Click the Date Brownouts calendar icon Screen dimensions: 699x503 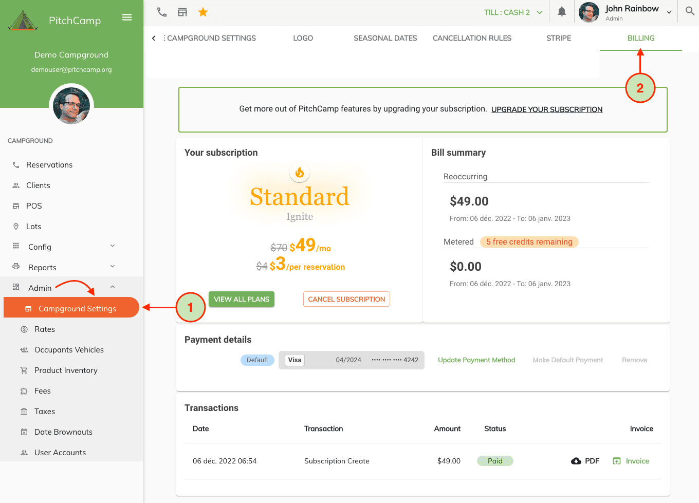coord(24,432)
